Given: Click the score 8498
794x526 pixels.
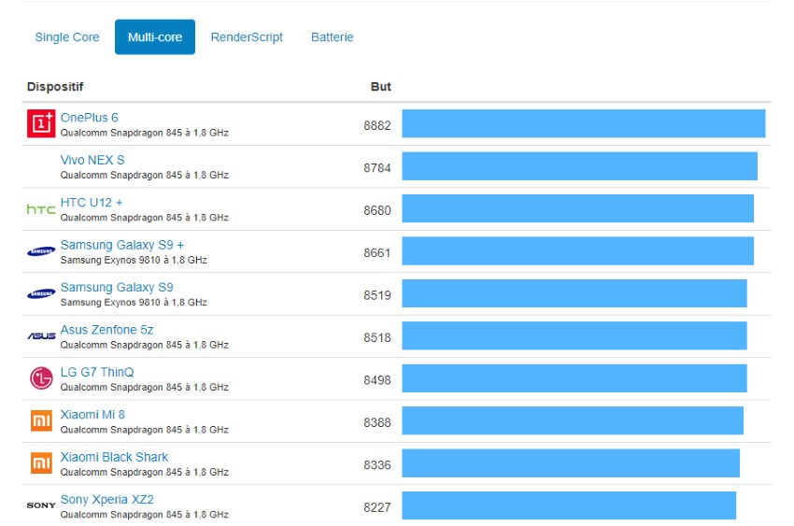Looking at the screenshot, I should 377,380.
